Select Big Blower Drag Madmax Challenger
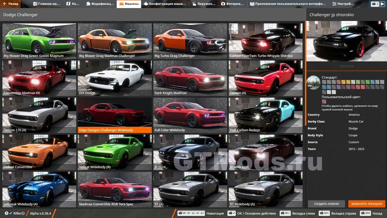387x218 pixels. point(115,41)
